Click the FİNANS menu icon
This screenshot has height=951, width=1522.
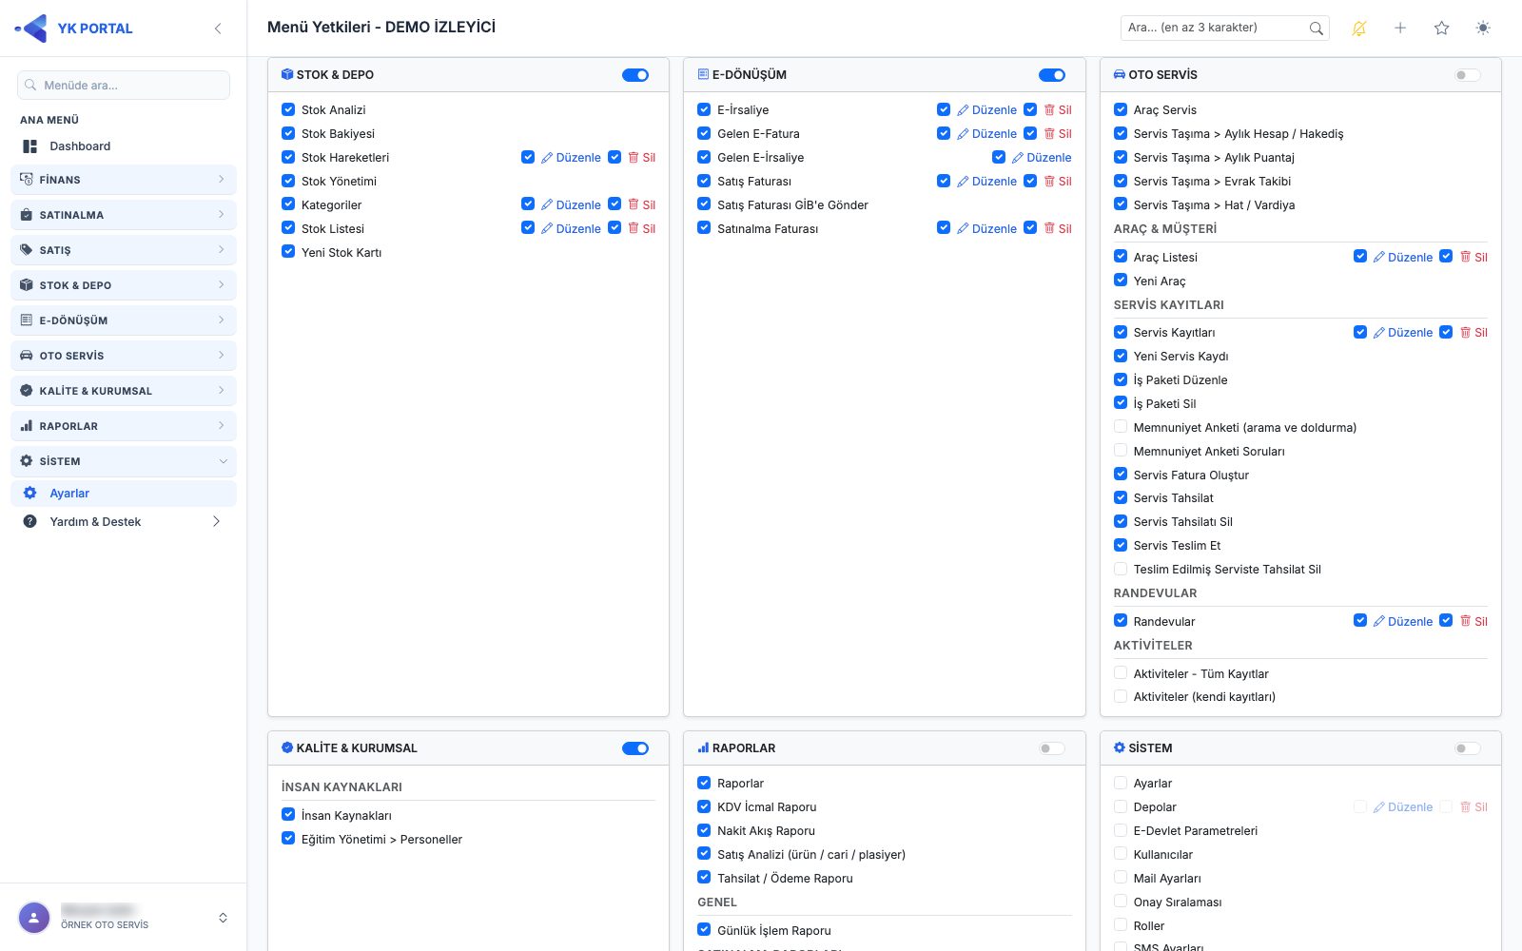tap(27, 180)
